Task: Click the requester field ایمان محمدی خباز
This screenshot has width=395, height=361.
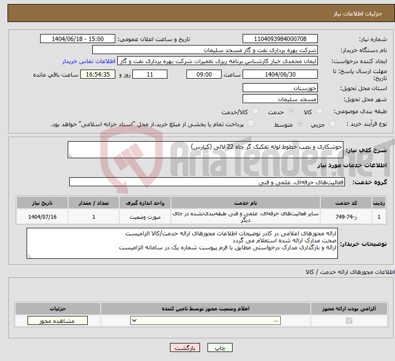Action: [x=218, y=61]
